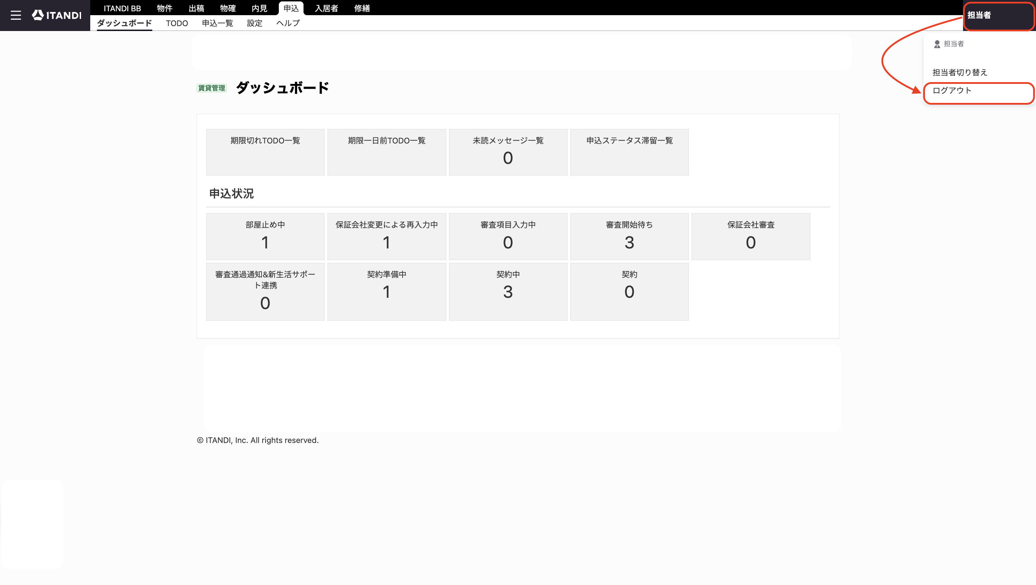This screenshot has height=585, width=1036.
Task: Click the 契約中 status card
Action: tap(508, 292)
